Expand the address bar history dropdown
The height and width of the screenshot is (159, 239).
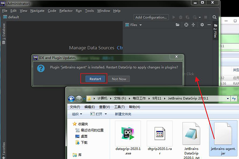228,99
